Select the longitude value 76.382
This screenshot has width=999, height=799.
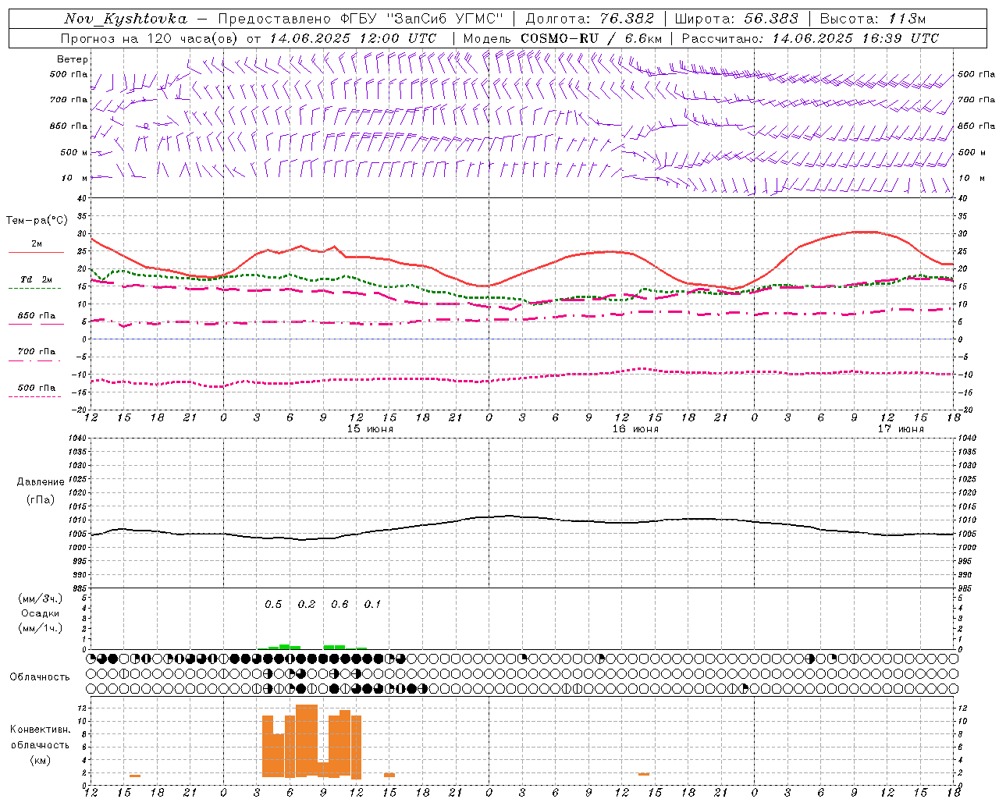[627, 19]
